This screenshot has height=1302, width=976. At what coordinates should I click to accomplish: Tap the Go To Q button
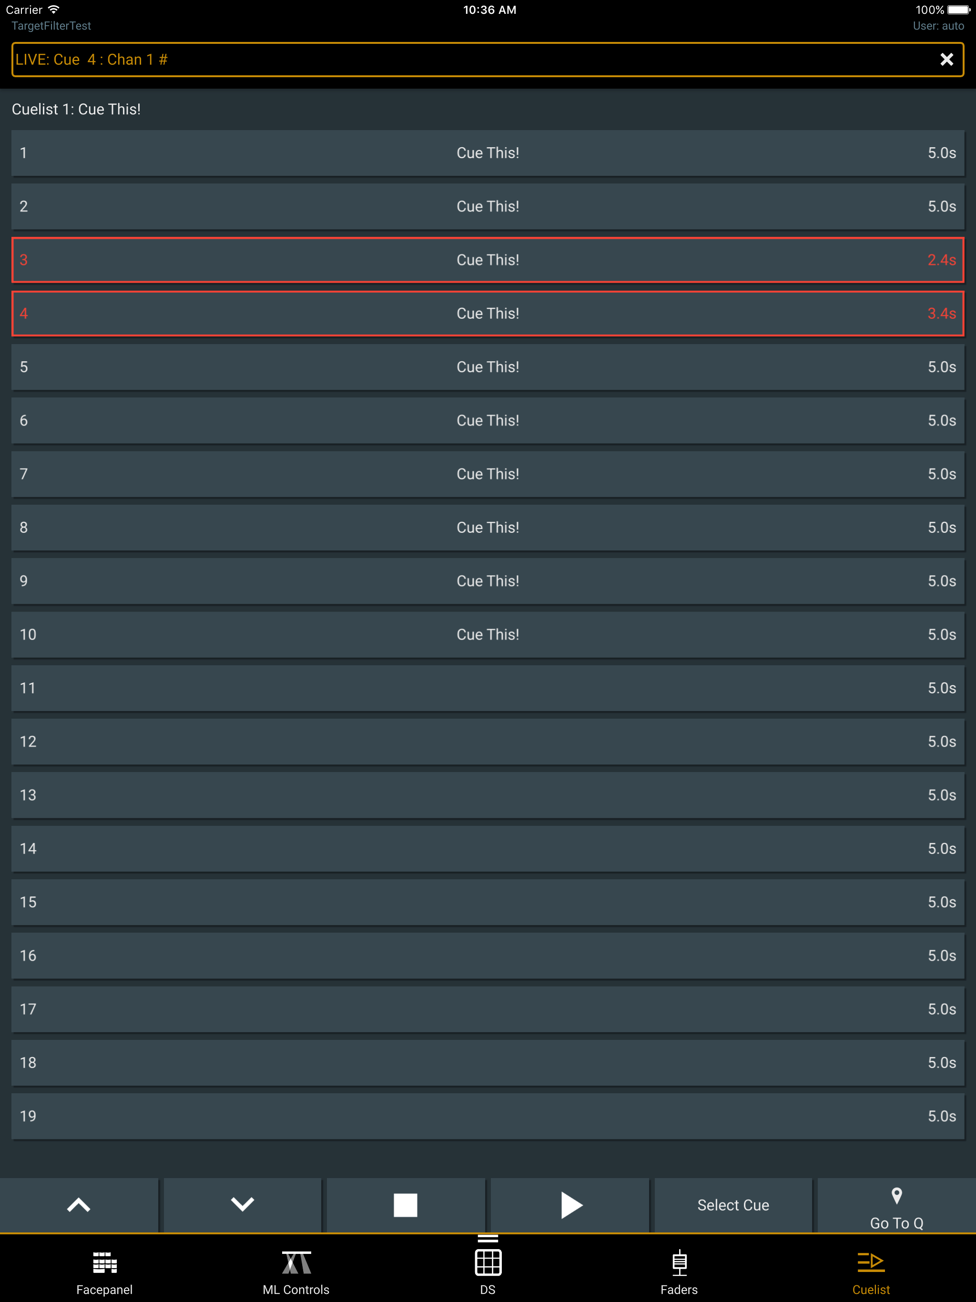(895, 1205)
